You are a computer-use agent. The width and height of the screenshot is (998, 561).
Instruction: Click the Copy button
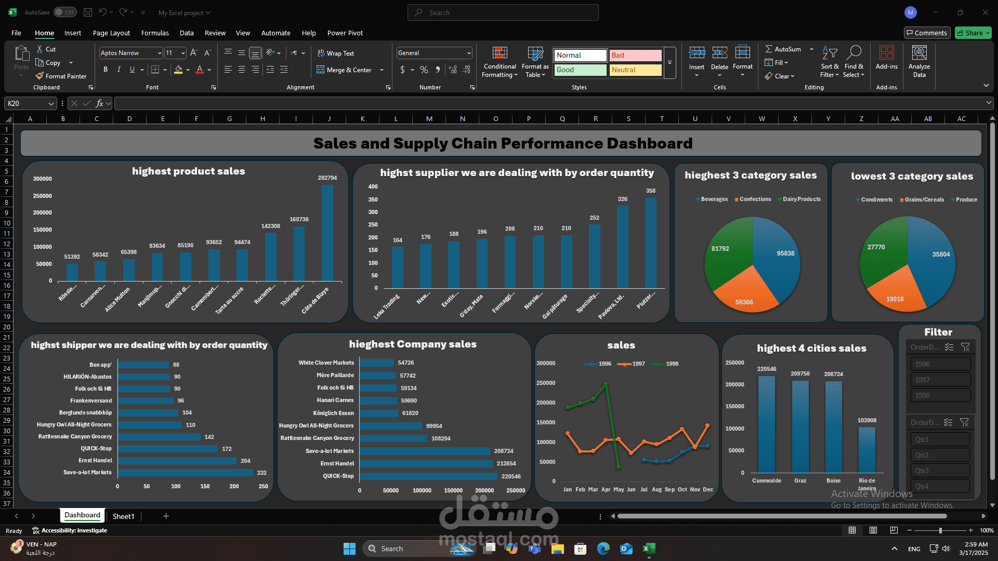point(48,63)
